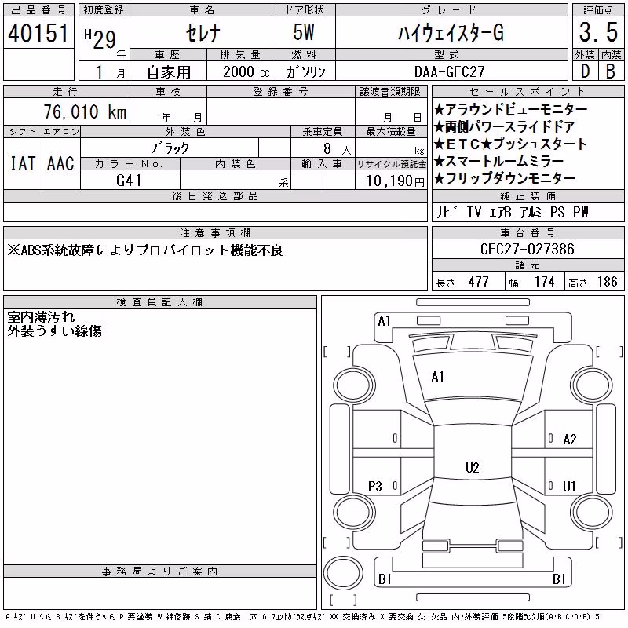Screen dimensions: 628x628
Task: Click the width value 174
Action: pyautogui.click(x=544, y=282)
